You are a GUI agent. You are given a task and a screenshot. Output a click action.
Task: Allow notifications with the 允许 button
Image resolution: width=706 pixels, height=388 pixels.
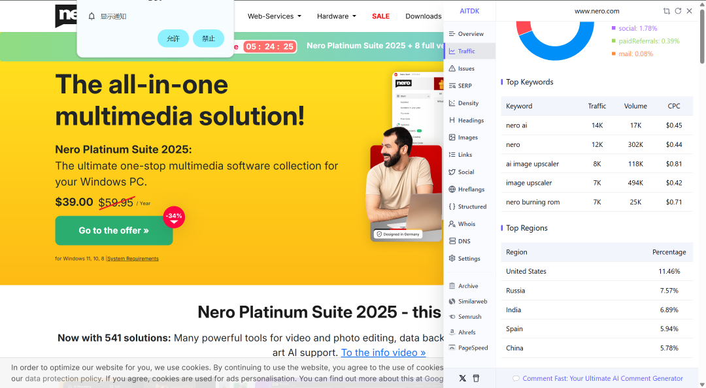point(173,39)
